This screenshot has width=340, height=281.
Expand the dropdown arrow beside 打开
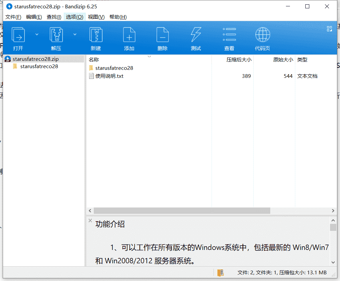pyautogui.click(x=37, y=34)
